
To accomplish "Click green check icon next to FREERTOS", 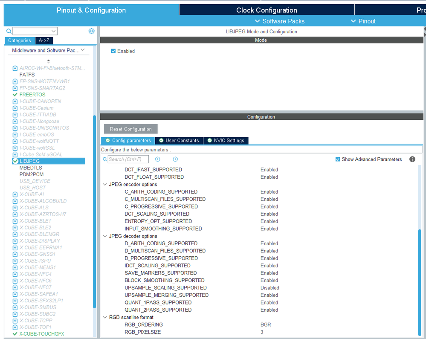I will click(15, 95).
